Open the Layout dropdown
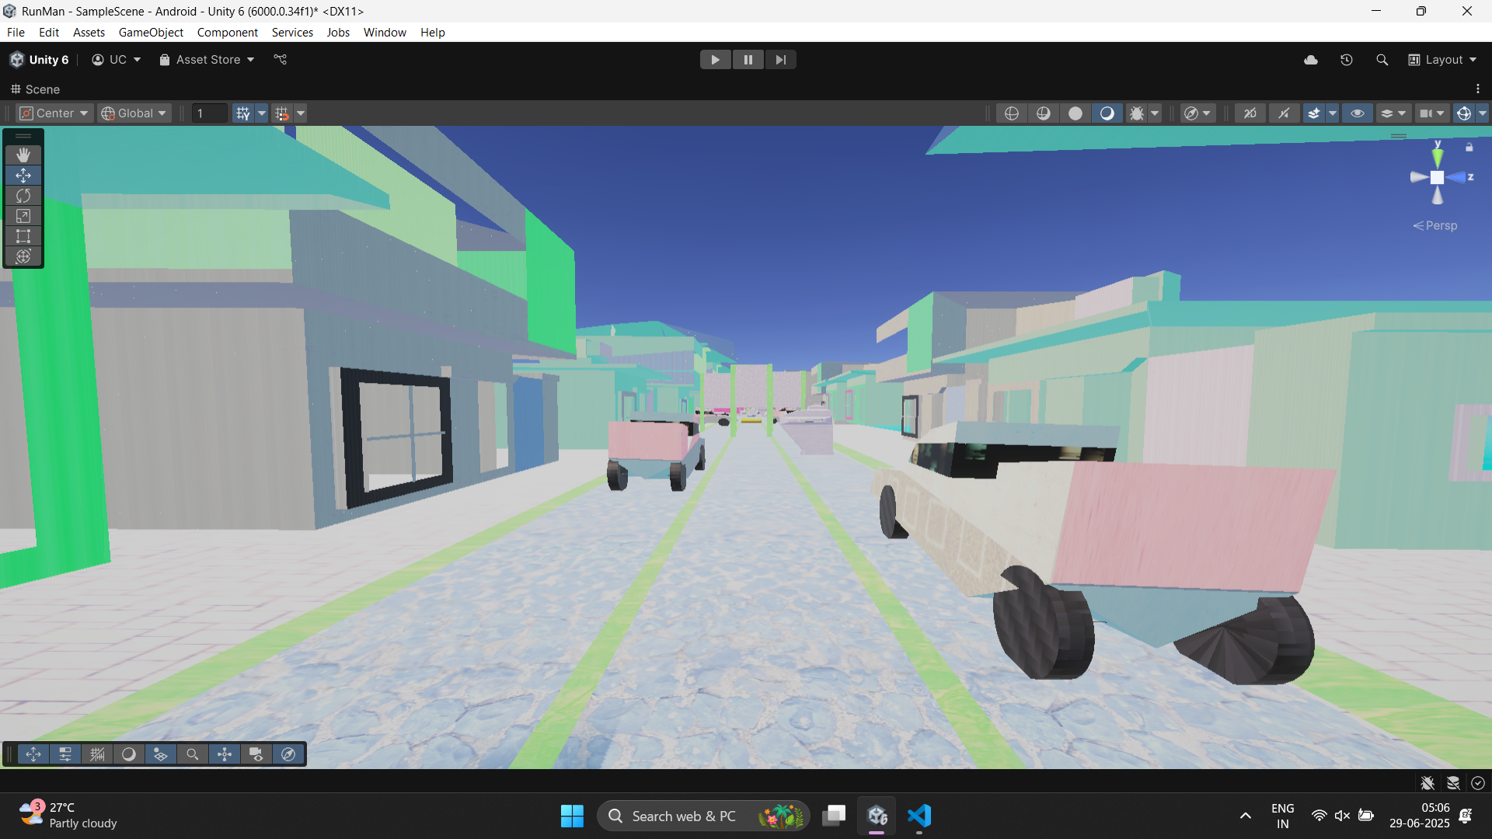 tap(1443, 60)
